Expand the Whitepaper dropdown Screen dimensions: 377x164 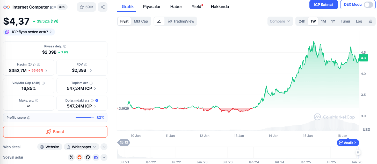tap(82, 147)
